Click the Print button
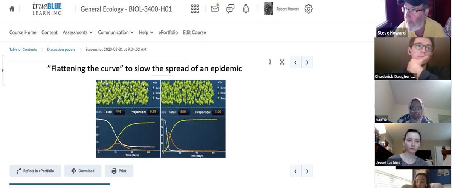 tap(119, 171)
